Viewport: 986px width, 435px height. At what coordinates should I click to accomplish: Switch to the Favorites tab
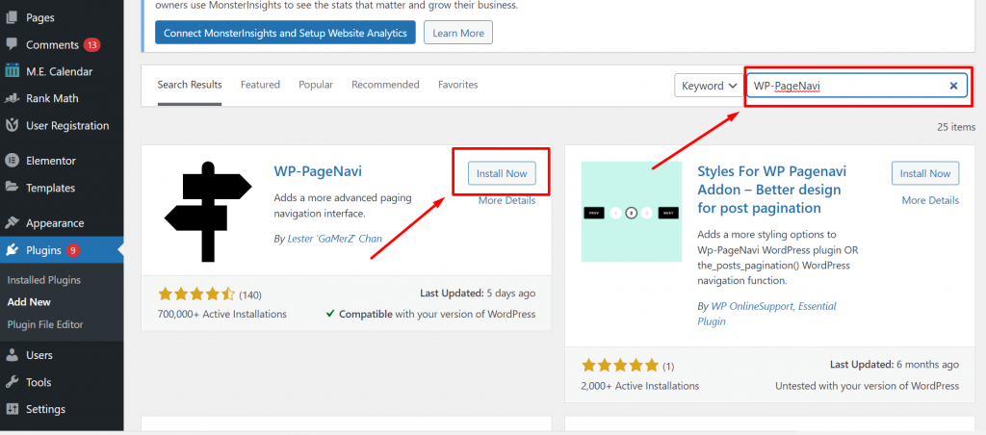tap(457, 85)
